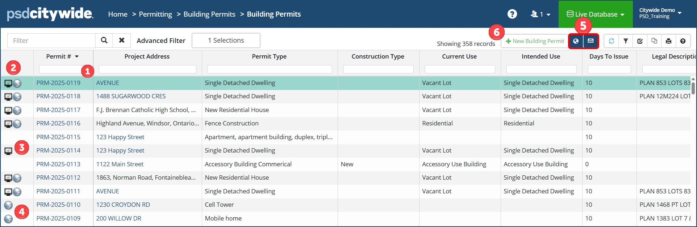This screenshot has height=227, width=697.
Task: Clear the filter with the X button
Action: [x=122, y=40]
